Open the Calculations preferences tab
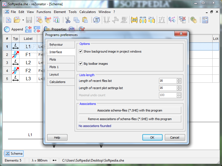Screen dimensions: 222x166 61,82
